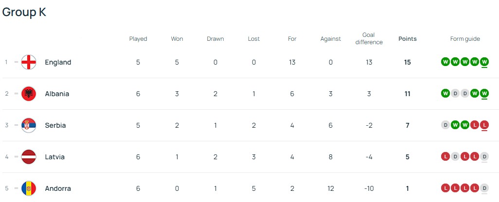499x202 pixels.
Task: Click the Latvia flag icon
Action: [29, 157]
